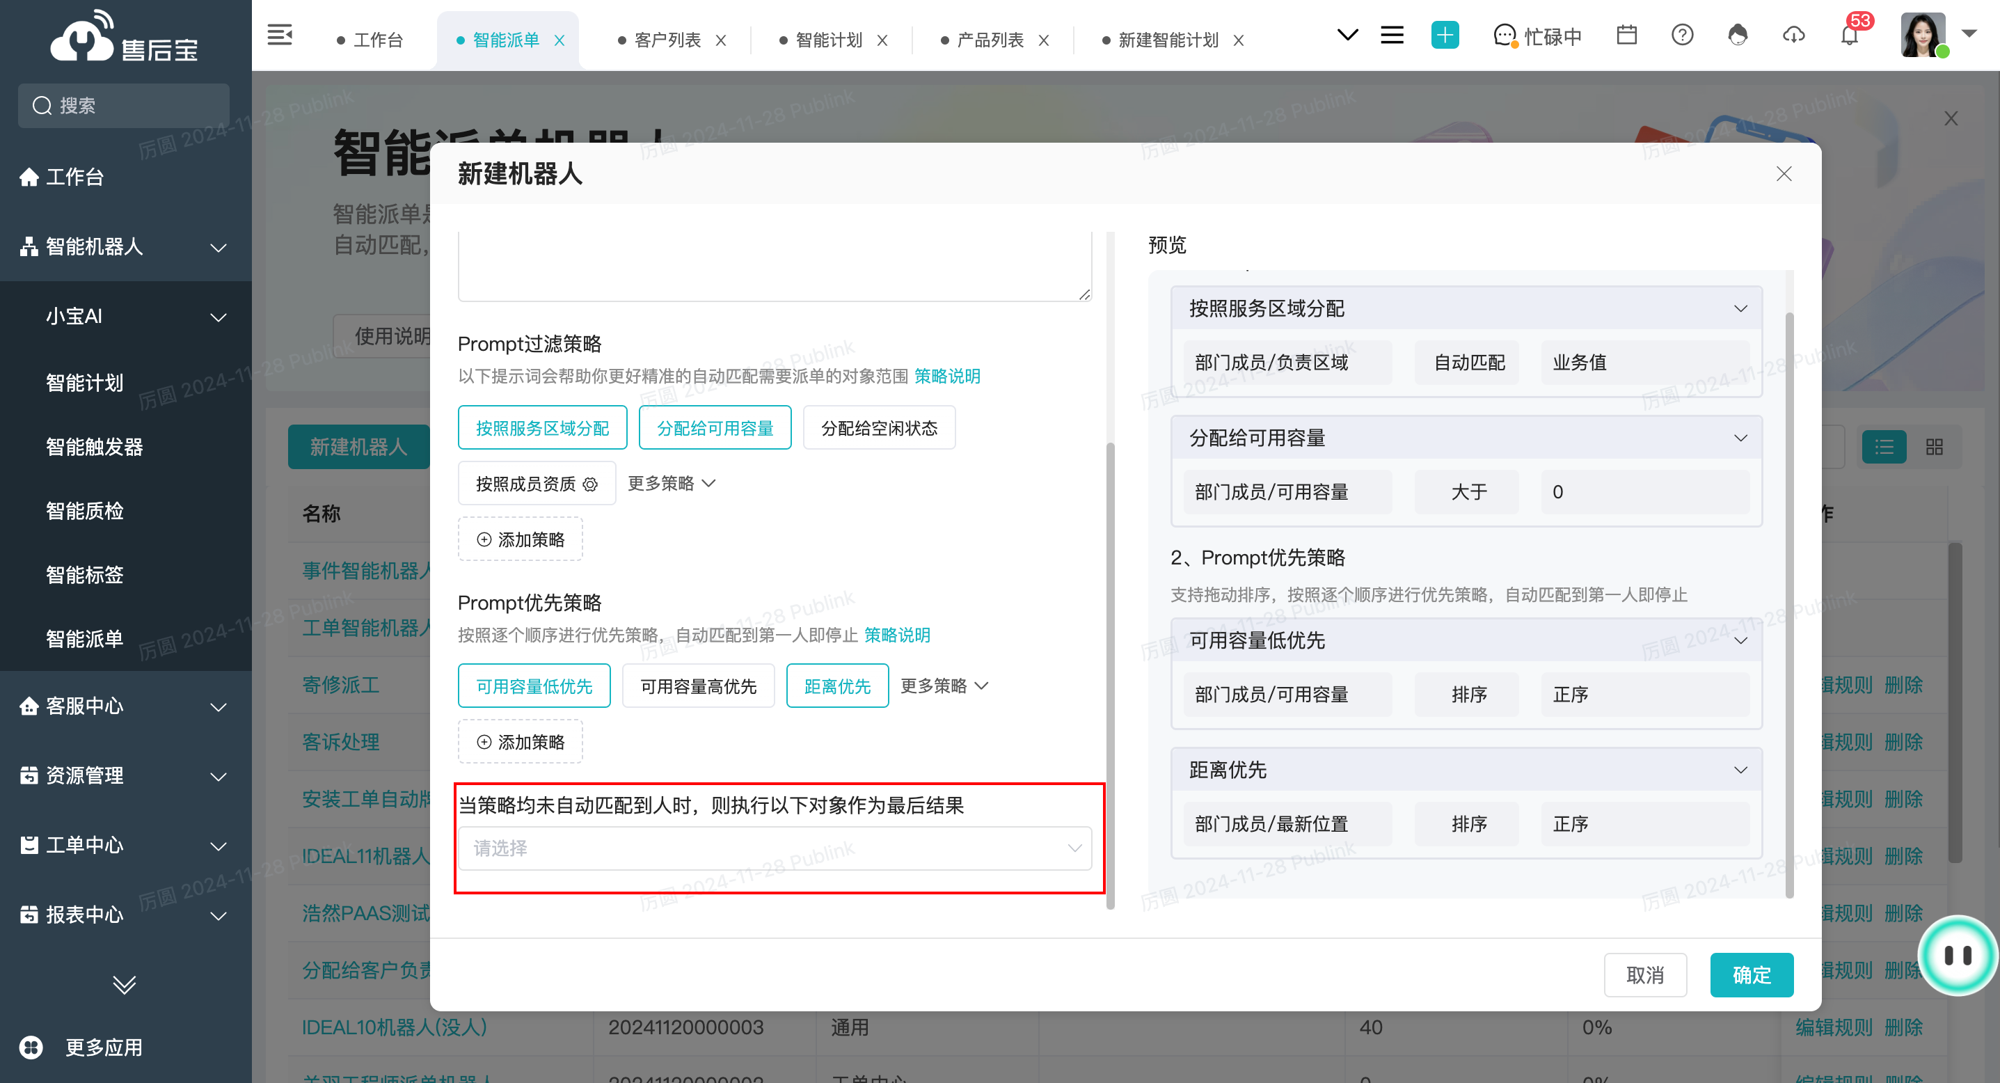Open the calendar icon in top bar
2000x1083 pixels.
click(1626, 35)
